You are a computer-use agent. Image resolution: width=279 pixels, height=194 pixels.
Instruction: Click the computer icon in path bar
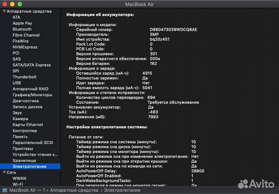tap(5, 190)
